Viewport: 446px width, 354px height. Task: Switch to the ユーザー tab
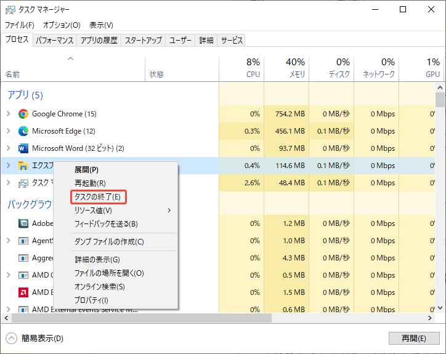point(180,41)
